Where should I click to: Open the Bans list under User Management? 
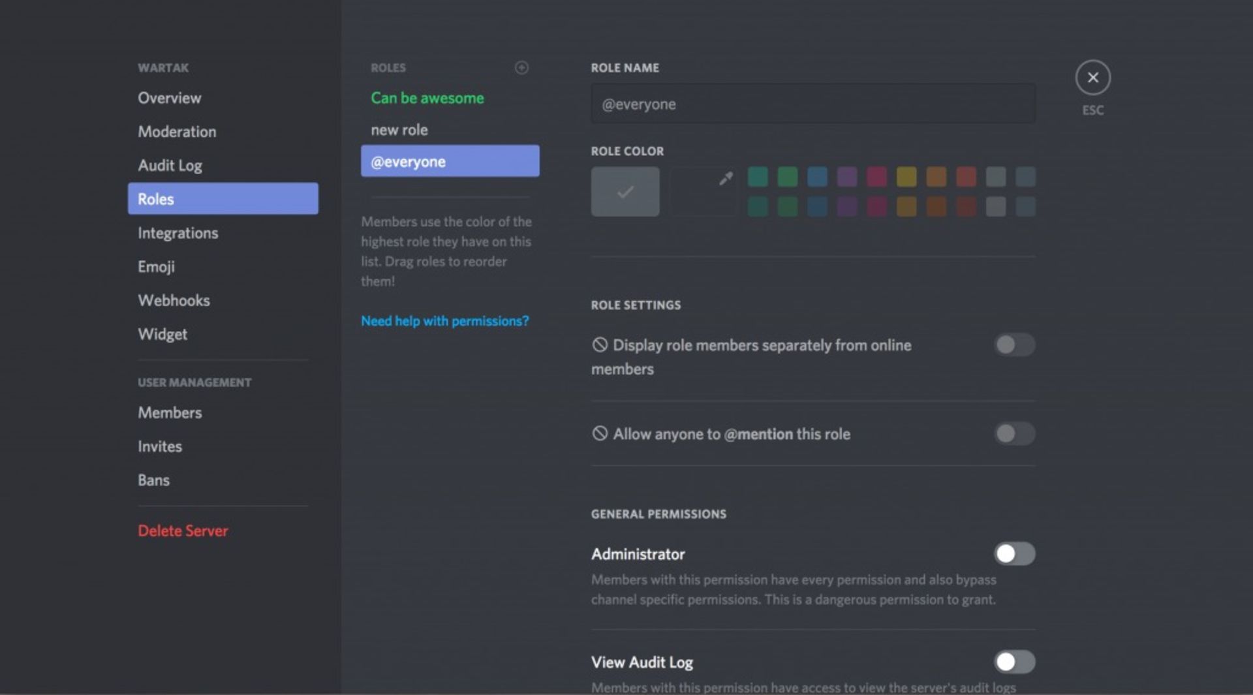(153, 480)
